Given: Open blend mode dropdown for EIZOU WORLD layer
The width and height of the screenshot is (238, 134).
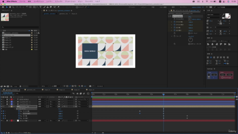Looking at the screenshot, I should [x=42, y=99].
